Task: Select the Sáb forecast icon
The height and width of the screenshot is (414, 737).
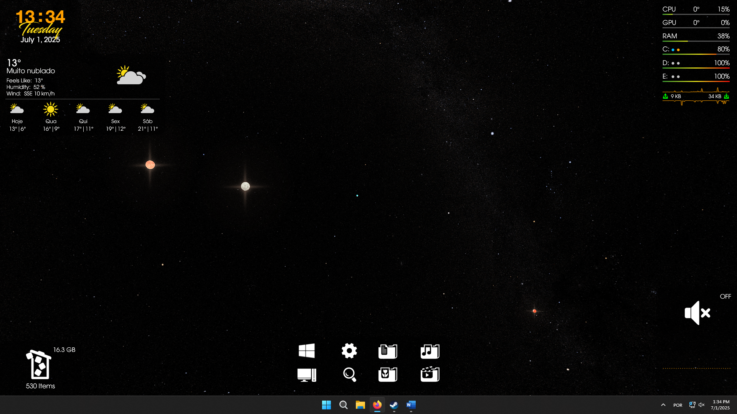Action: point(147,109)
